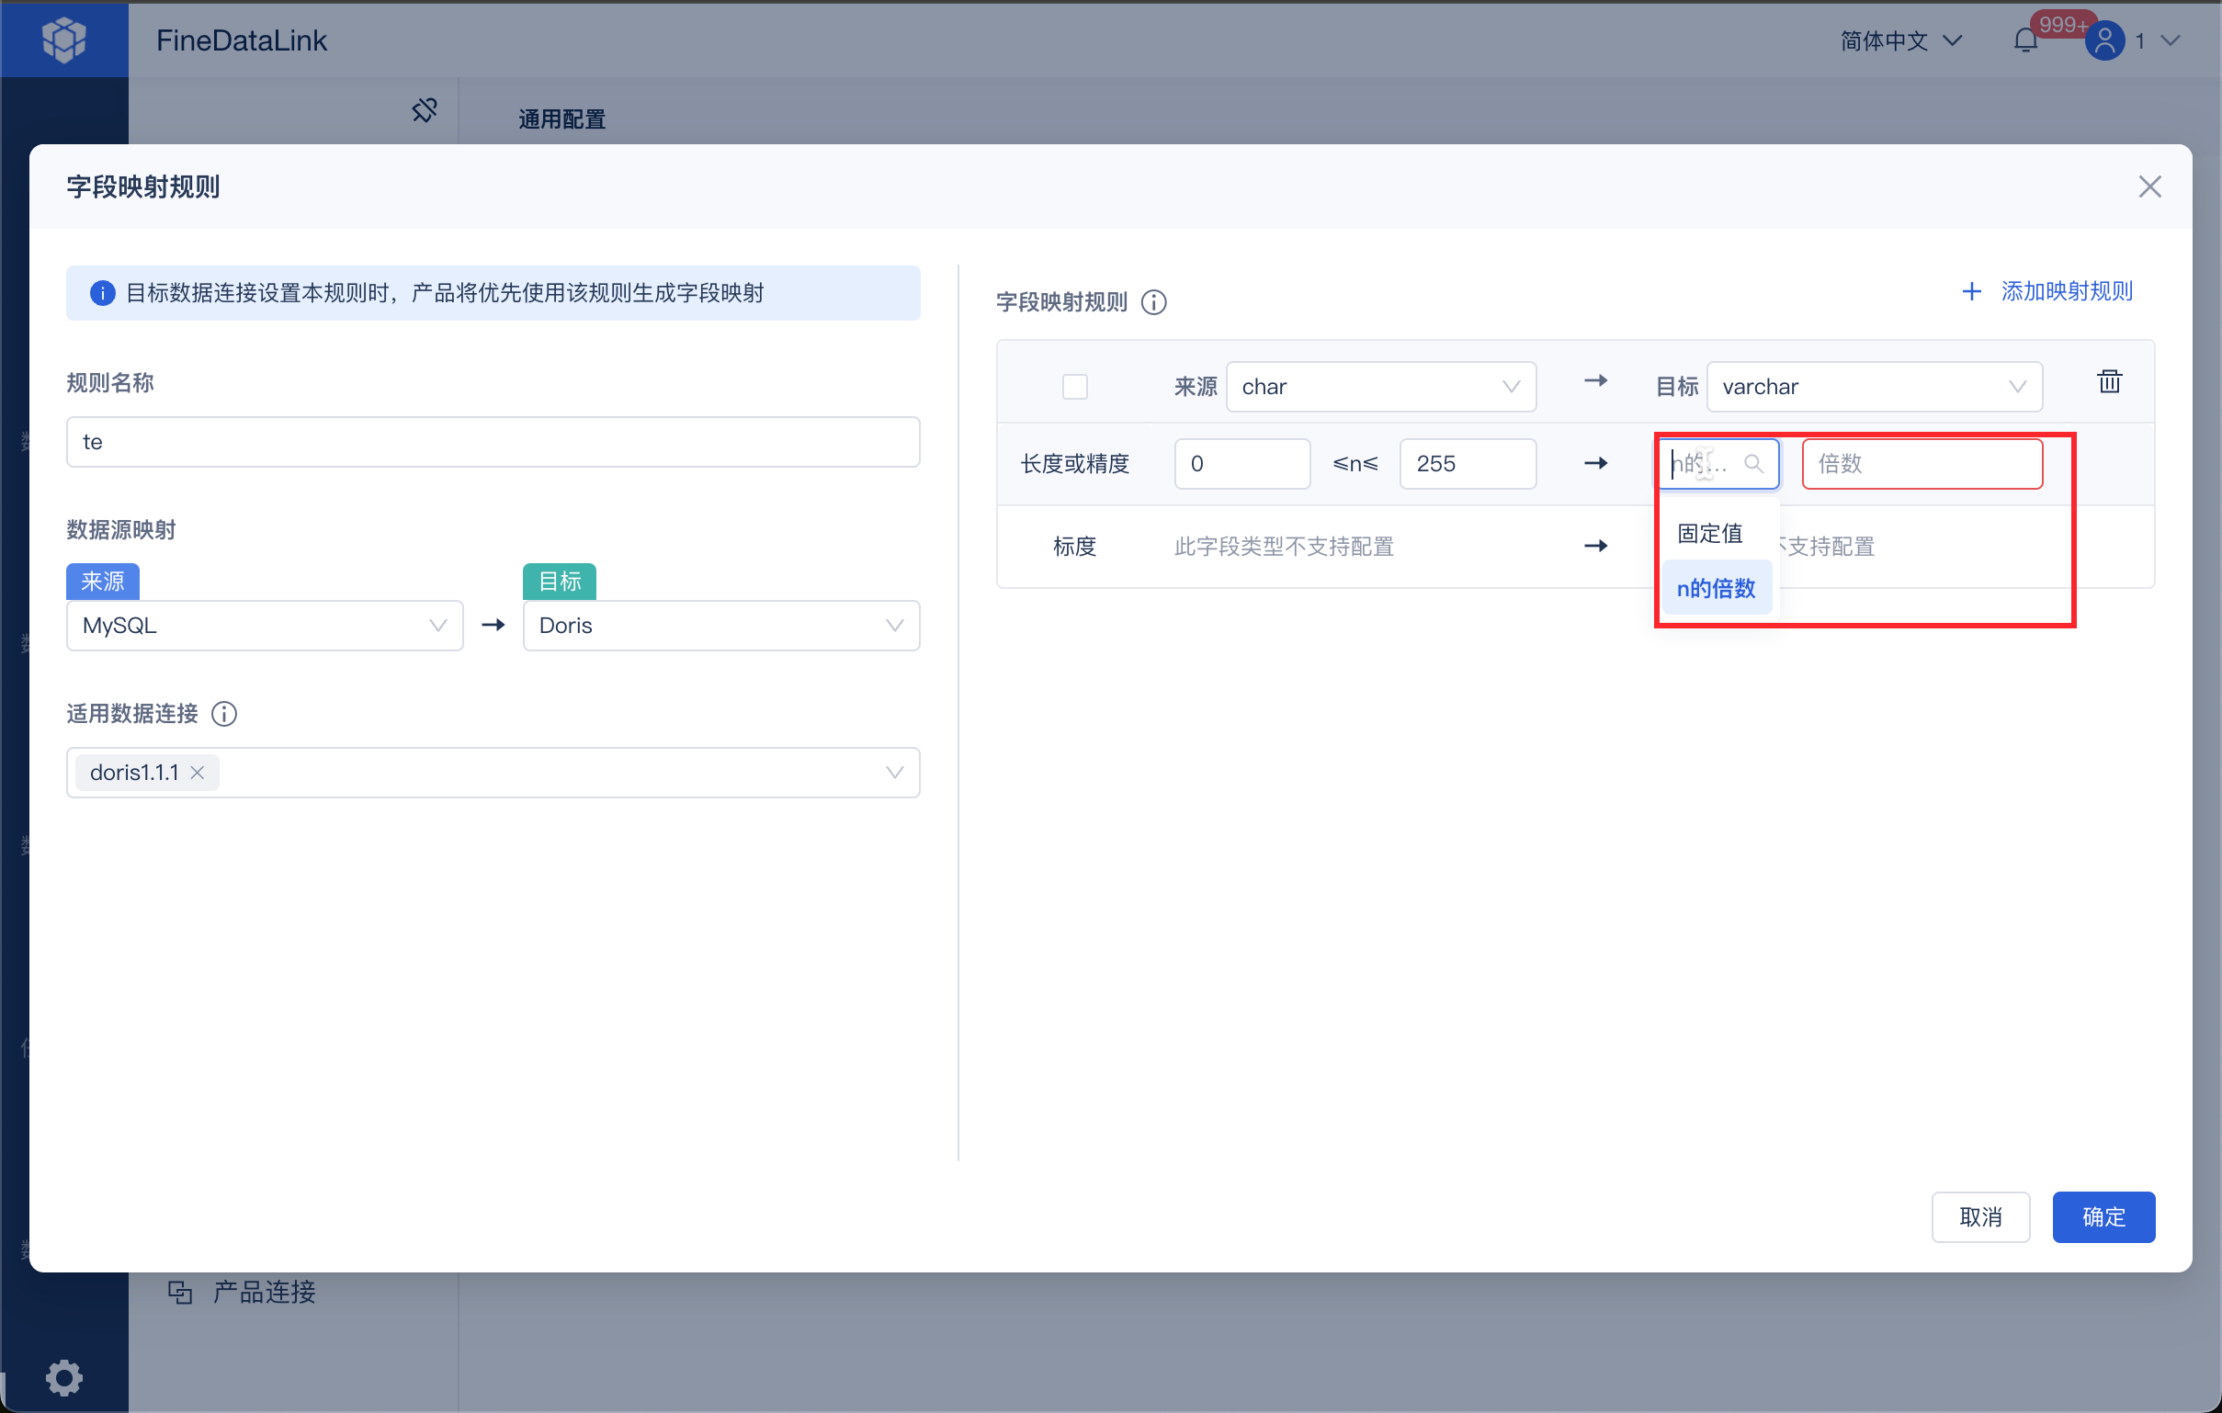Click the user avatar icon
Screen dimensions: 2222x1413
(2104, 40)
